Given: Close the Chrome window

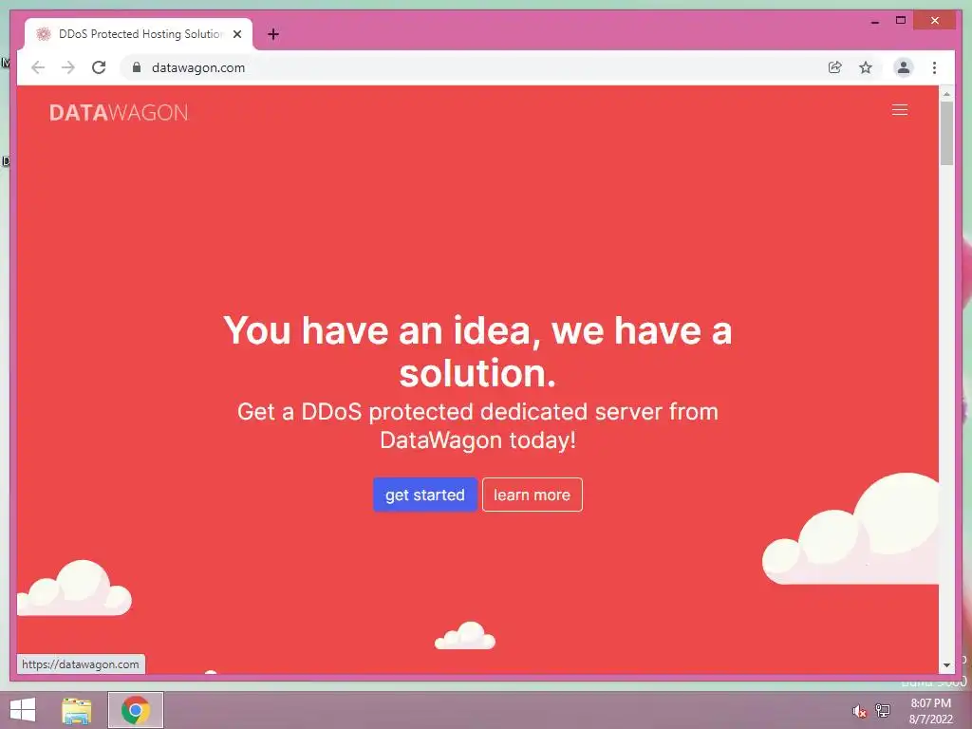Looking at the screenshot, I should coord(935,21).
